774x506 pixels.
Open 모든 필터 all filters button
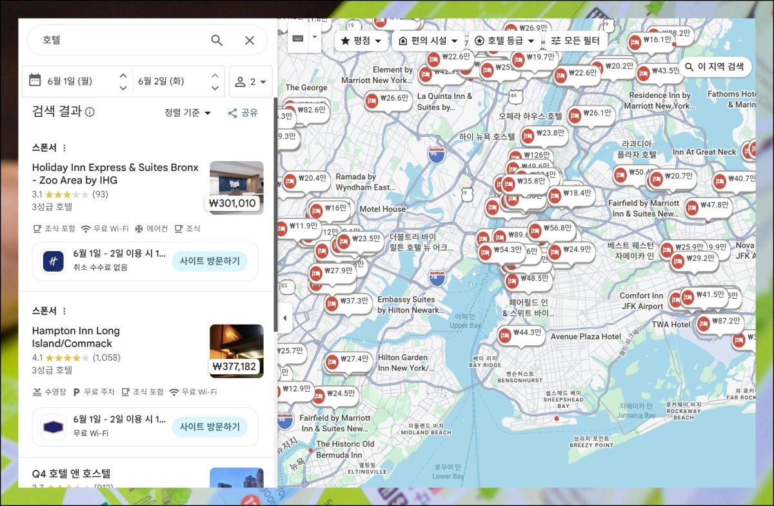point(575,41)
